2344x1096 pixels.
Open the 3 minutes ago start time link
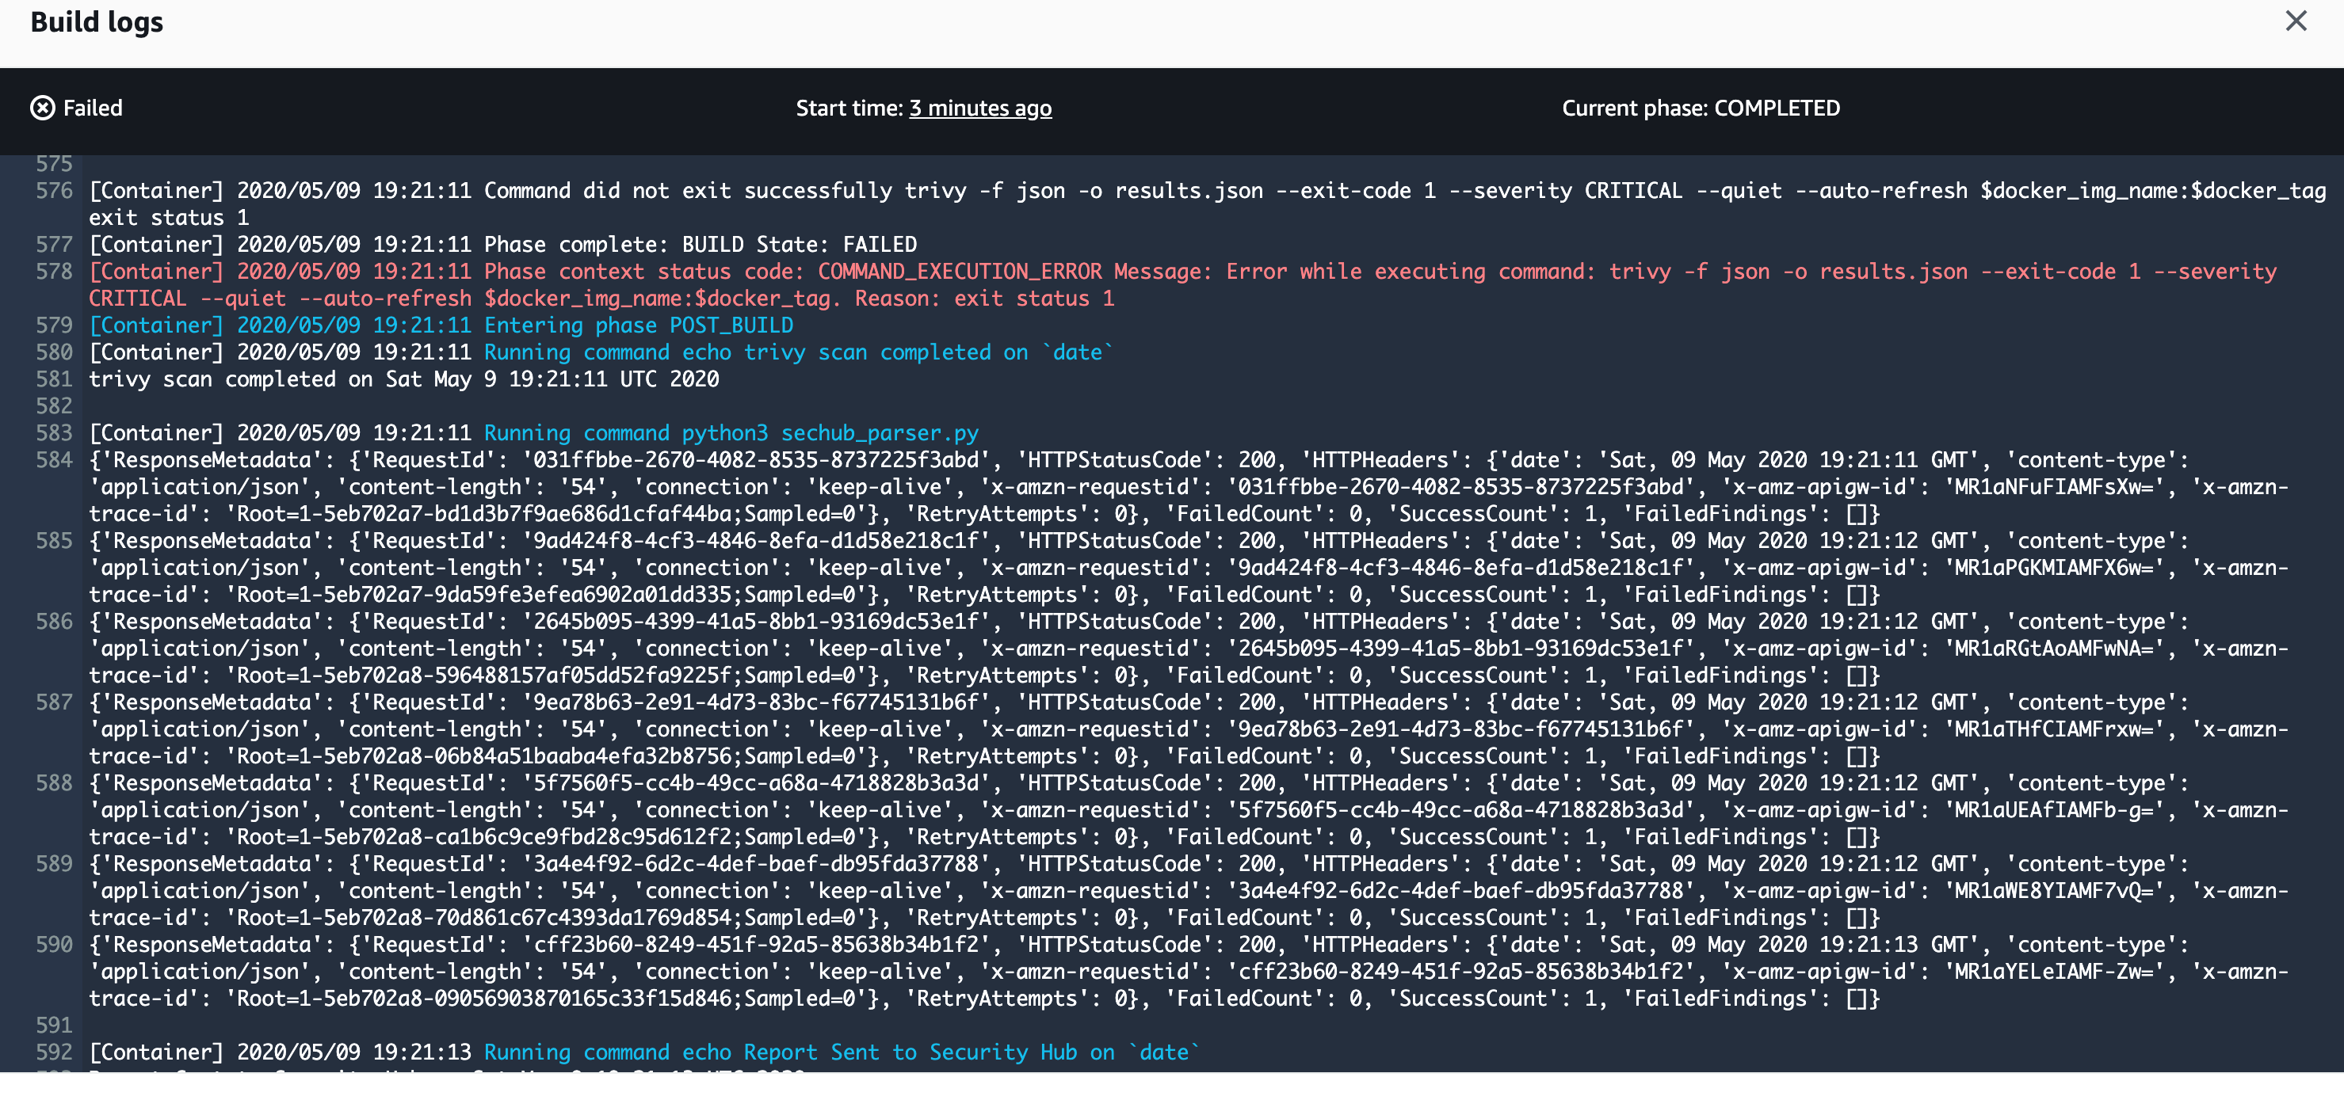pos(980,108)
